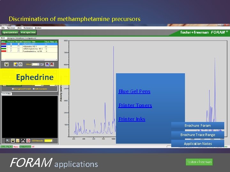The height and width of the screenshot is (172, 230).
Task: Enable the Background Correct checkbox
Action: click(13, 89)
